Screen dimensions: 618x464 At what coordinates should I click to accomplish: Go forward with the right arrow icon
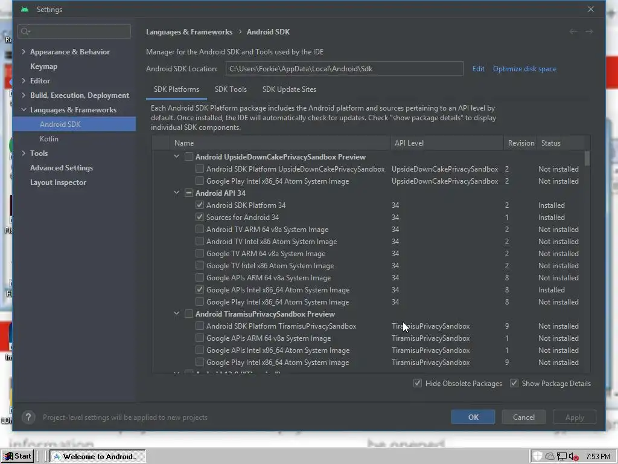coord(589,31)
